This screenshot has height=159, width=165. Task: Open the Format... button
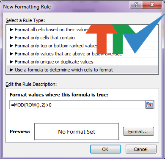point(138,132)
